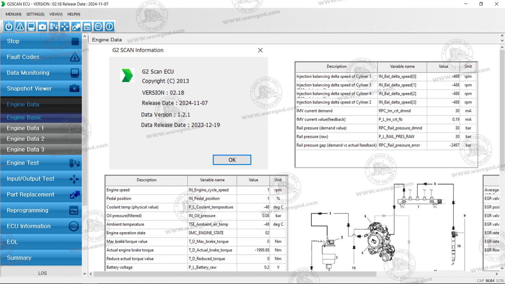Open the LOG panel
This screenshot has height=284, width=505.
tap(42, 273)
